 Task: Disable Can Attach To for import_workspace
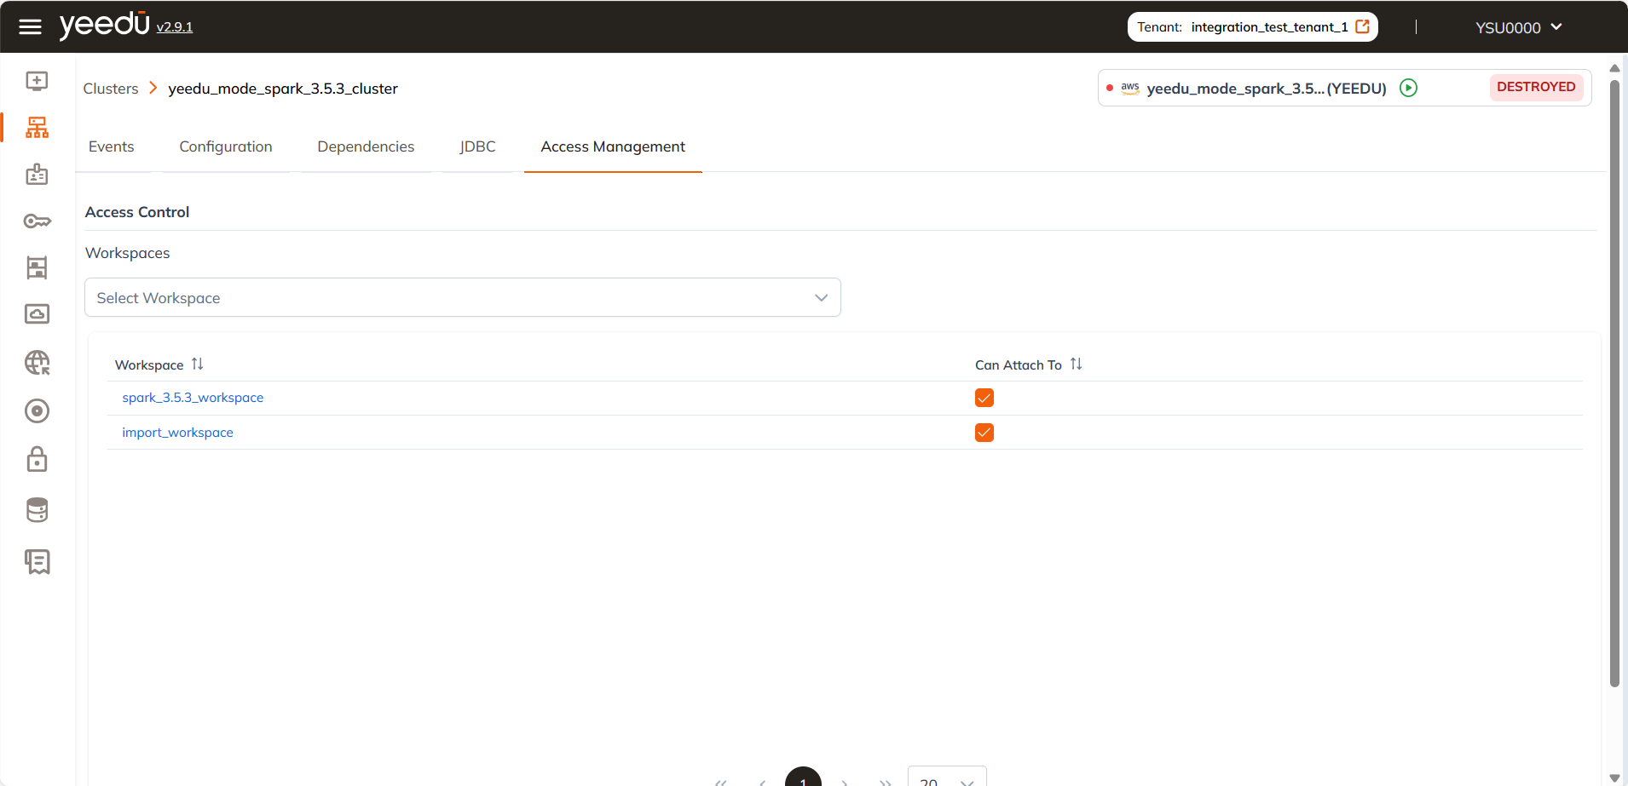(984, 432)
